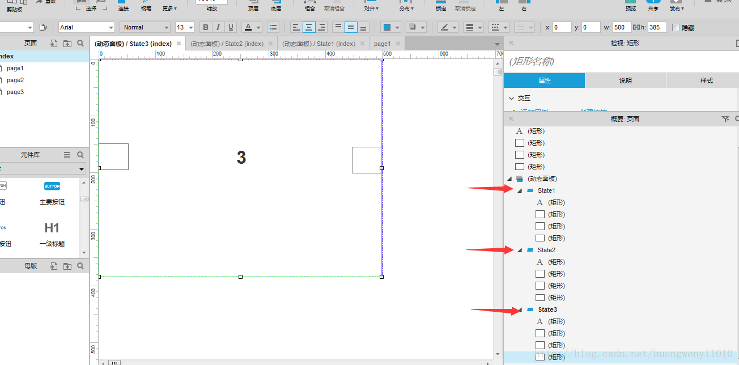
Task: Align text to middle vertically
Action: pyautogui.click(x=351, y=27)
